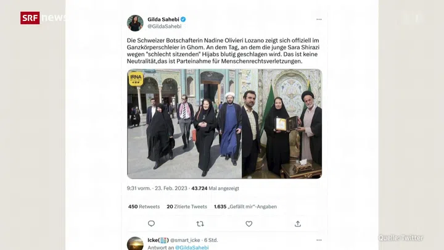Open Gilda Sahebi's profile avatar
The image size is (444, 250).
135,23
